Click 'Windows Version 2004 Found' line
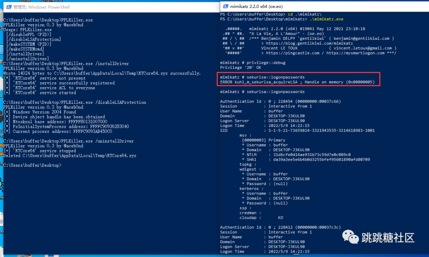The height and width of the screenshot is (257, 429). click(x=40, y=112)
